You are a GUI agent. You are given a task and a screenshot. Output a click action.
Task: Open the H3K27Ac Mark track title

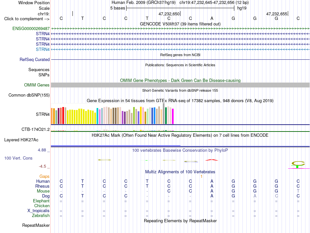pos(180,135)
